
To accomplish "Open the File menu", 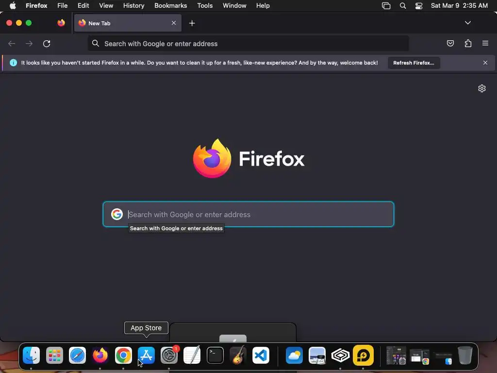I will tap(63, 5).
